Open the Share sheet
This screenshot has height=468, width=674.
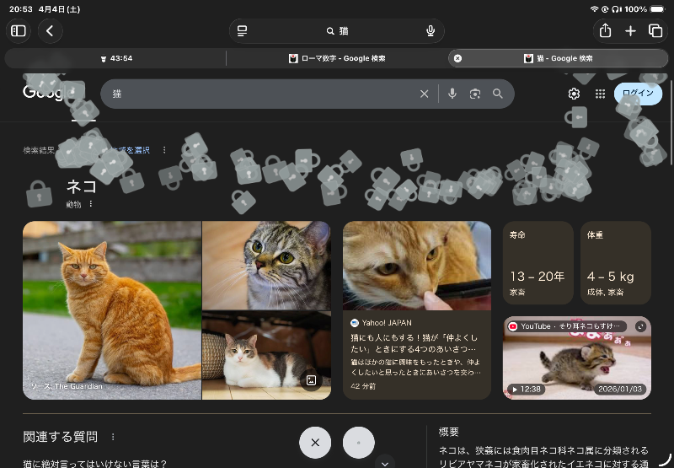[x=605, y=31]
